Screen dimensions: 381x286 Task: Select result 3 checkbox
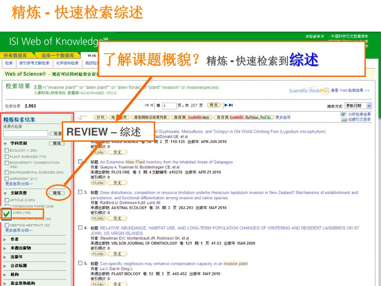(80, 192)
